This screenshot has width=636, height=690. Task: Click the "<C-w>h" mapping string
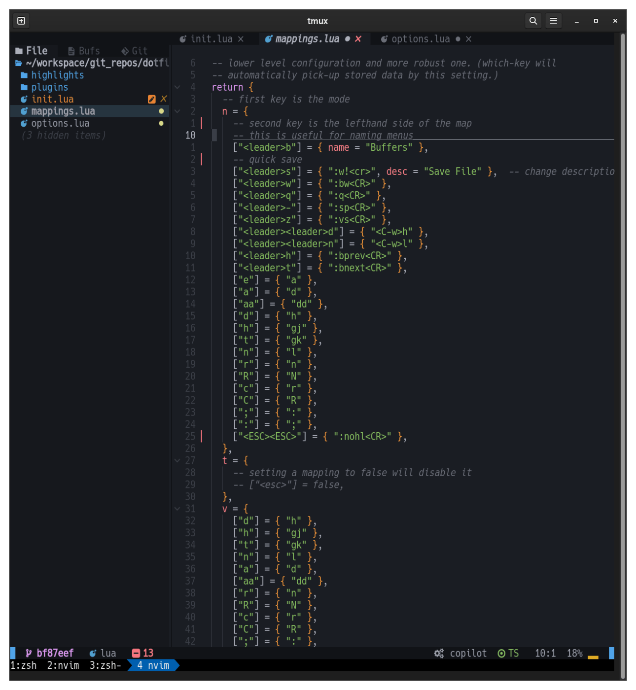pyautogui.click(x=391, y=232)
